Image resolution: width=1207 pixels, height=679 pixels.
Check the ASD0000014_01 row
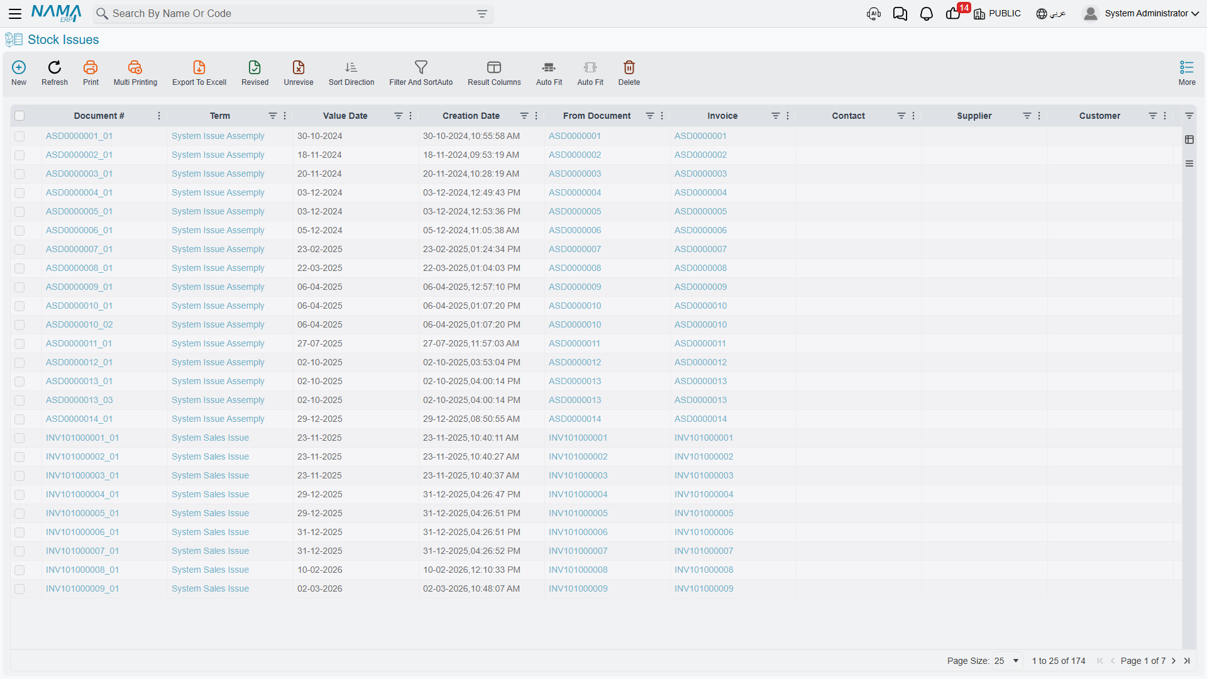(19, 419)
